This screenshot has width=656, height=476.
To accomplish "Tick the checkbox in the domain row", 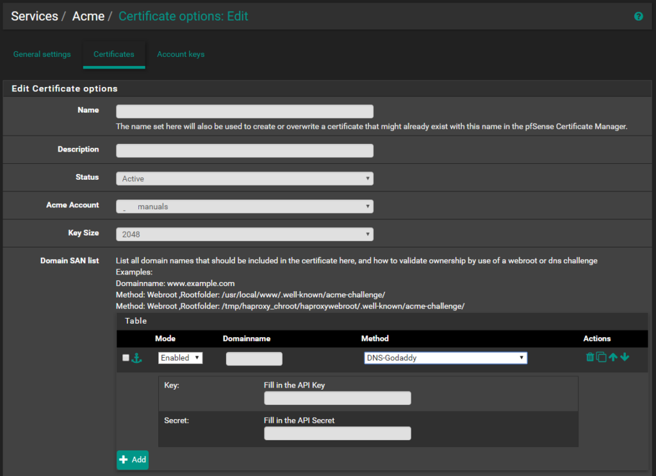I will click(x=126, y=358).
